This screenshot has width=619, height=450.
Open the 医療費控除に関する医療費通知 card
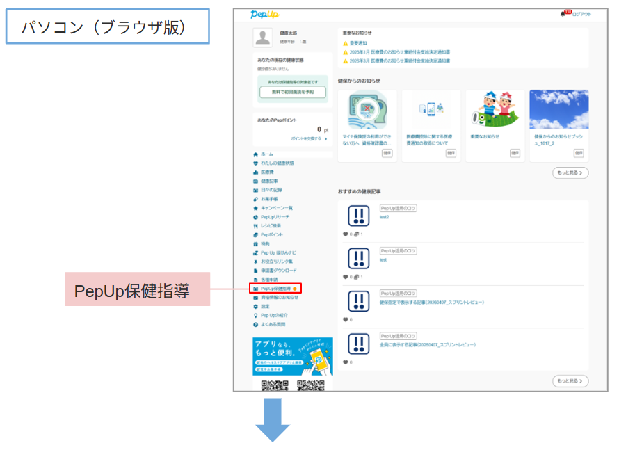431,126
